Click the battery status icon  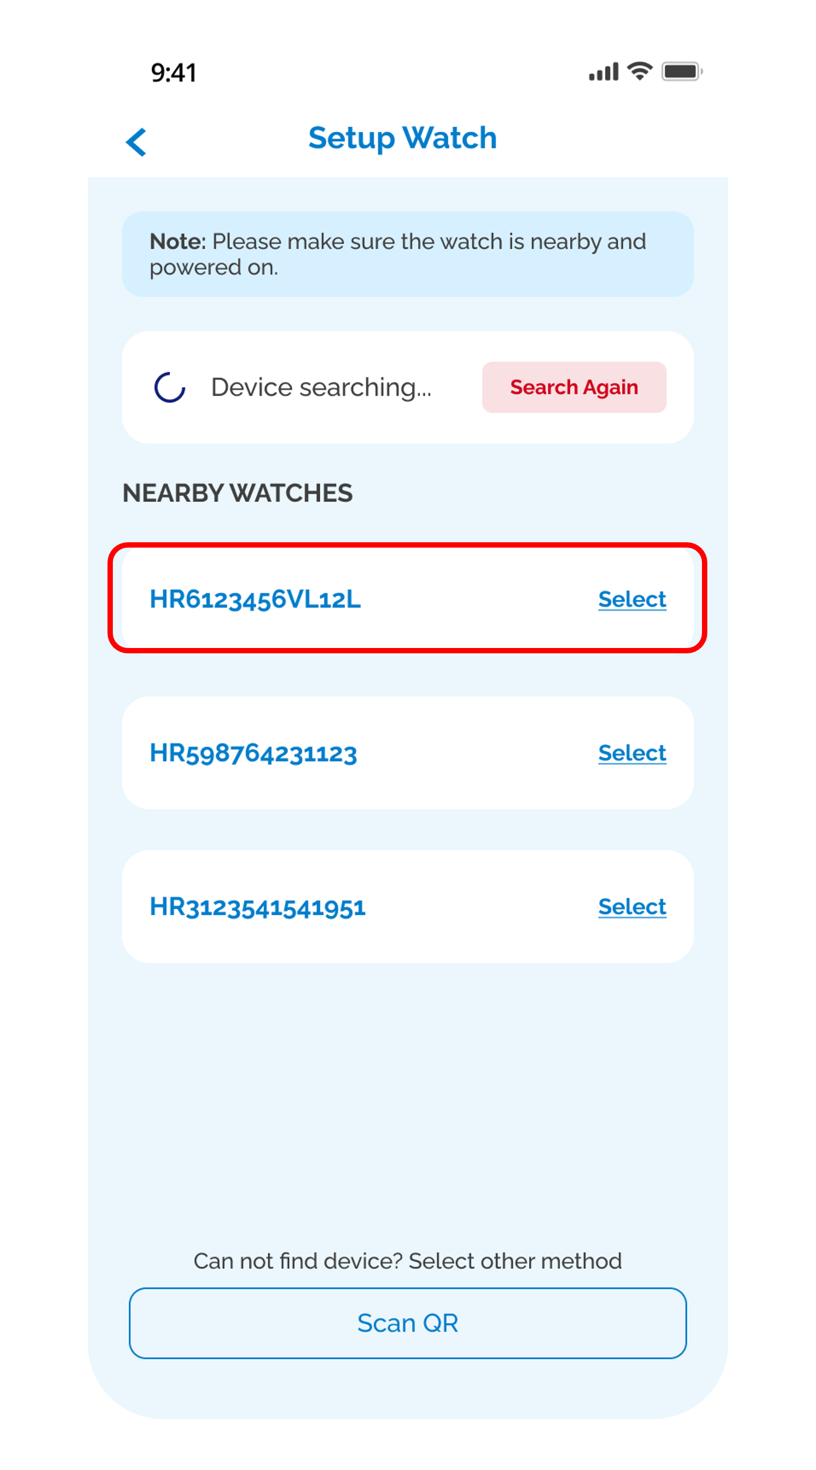click(x=682, y=72)
